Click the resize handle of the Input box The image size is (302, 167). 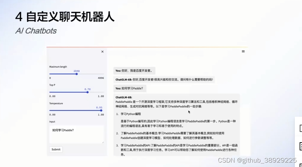pos(103,142)
